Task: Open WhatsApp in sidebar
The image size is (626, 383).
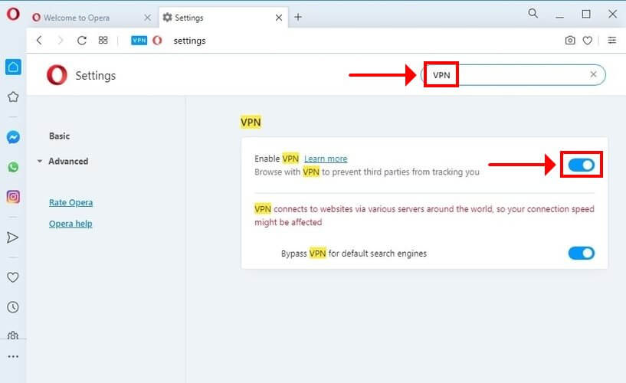Action: point(13,167)
